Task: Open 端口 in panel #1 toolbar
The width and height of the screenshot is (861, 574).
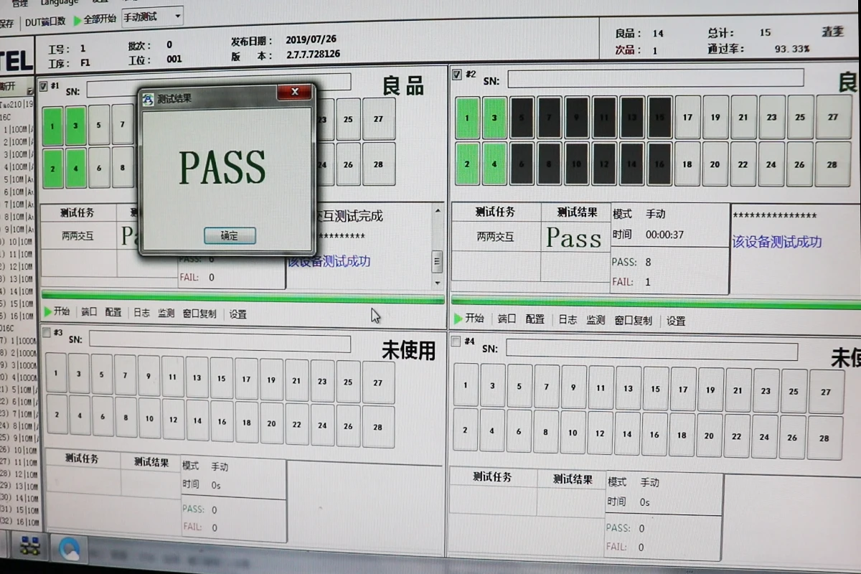Action: pos(89,312)
